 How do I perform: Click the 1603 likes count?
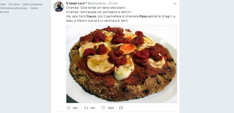coord(111,108)
